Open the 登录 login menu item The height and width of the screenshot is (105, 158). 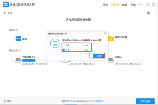(x=106, y=5)
